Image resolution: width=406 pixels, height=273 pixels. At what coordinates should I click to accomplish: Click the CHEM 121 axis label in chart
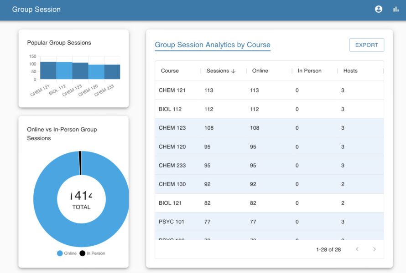40,90
